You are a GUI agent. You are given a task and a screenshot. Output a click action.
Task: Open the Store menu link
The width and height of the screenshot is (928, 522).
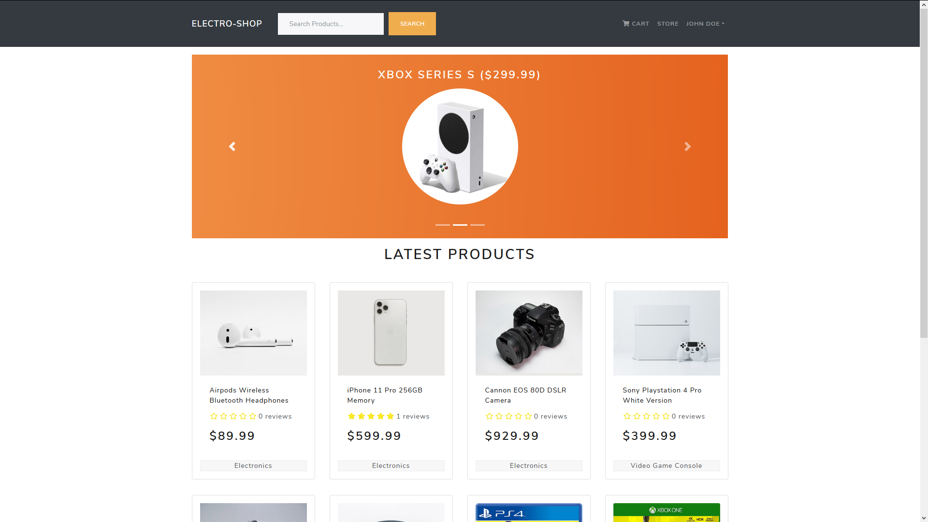coord(667,24)
